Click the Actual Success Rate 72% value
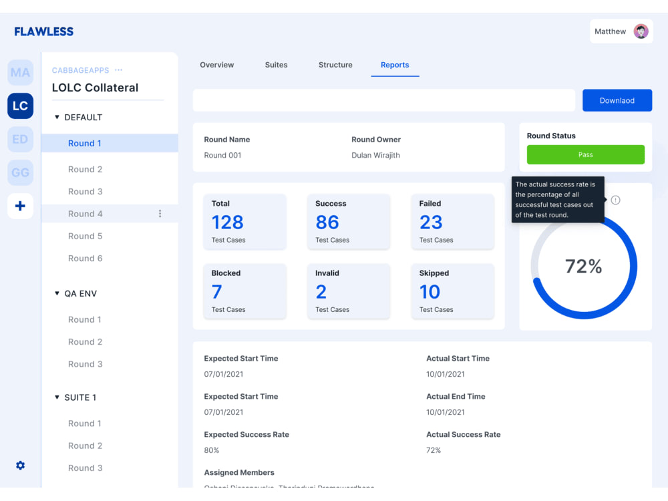Viewport: 668px width, 501px height. point(434,450)
